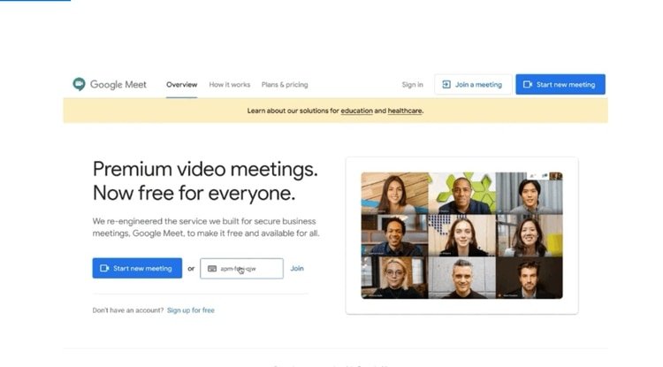The image size is (663, 367).
Task: Open the Plans & pricing tab
Action: (x=285, y=85)
